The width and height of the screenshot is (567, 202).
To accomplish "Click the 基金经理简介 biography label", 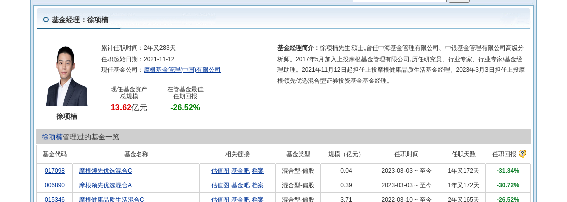I will point(298,48).
